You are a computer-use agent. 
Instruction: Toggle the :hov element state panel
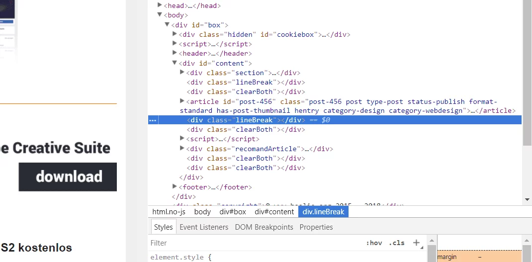tap(374, 243)
